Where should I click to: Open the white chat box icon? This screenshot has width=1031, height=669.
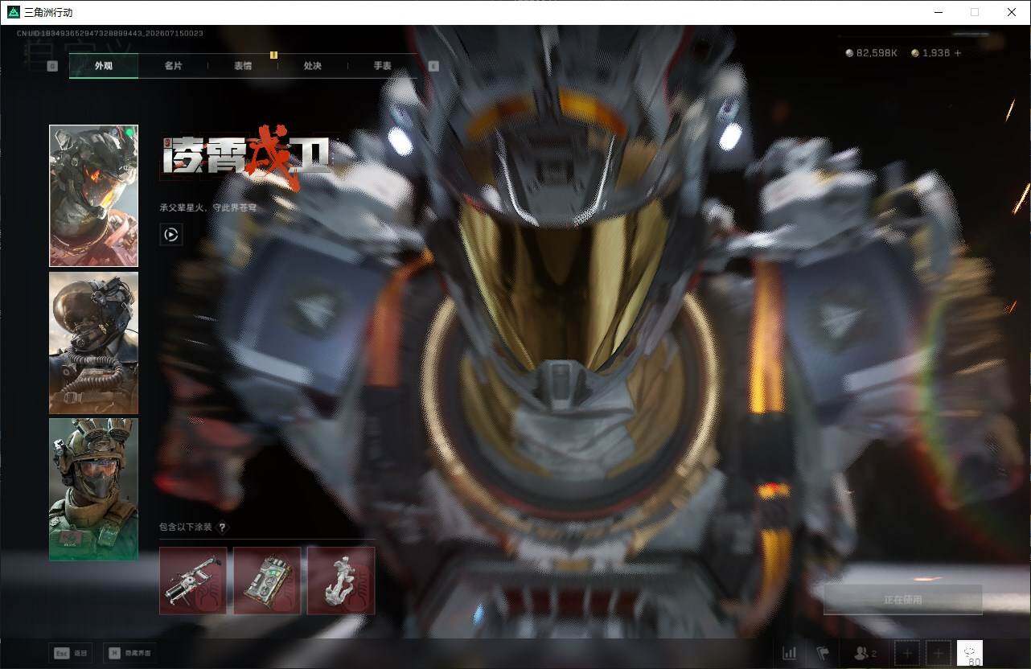[x=970, y=653]
